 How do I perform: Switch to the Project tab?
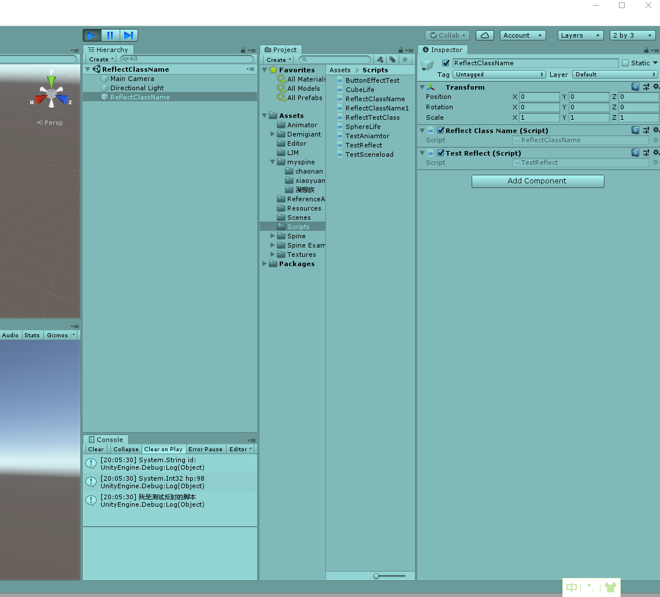[x=281, y=50]
